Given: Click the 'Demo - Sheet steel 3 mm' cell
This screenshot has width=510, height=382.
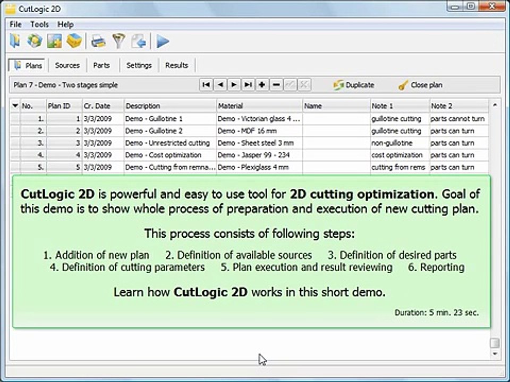Looking at the screenshot, I should (259, 143).
